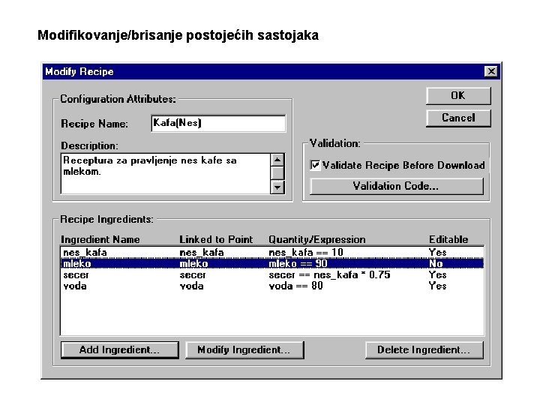Click expression 'secer == nes_kafa * 0.75'
This screenshot has height=405, width=540.
coord(329,274)
